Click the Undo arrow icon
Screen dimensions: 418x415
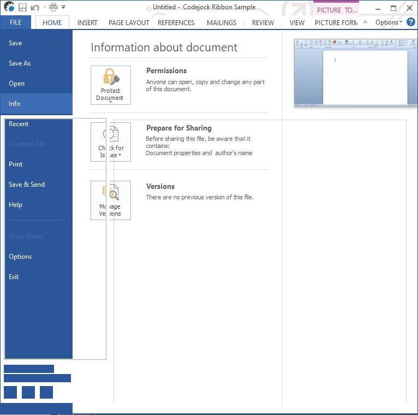(35, 7)
